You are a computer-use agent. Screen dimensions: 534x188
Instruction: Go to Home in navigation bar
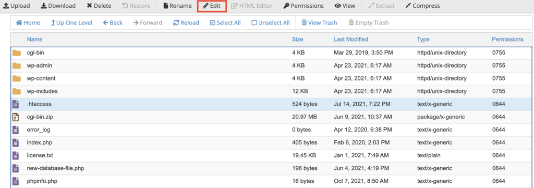pyautogui.click(x=28, y=23)
